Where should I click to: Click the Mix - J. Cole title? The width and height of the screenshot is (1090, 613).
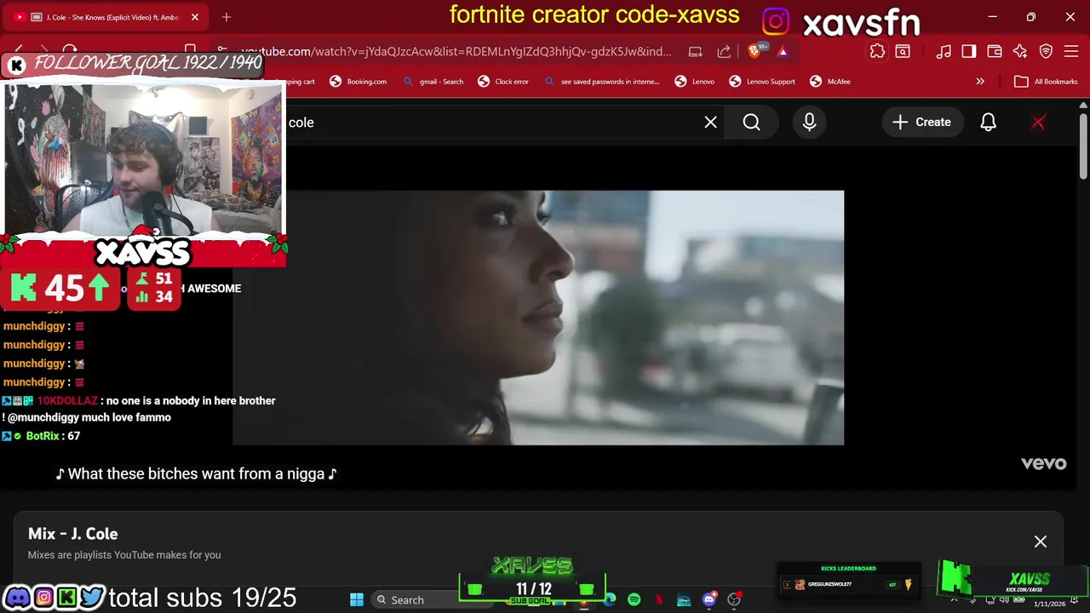[x=73, y=534]
